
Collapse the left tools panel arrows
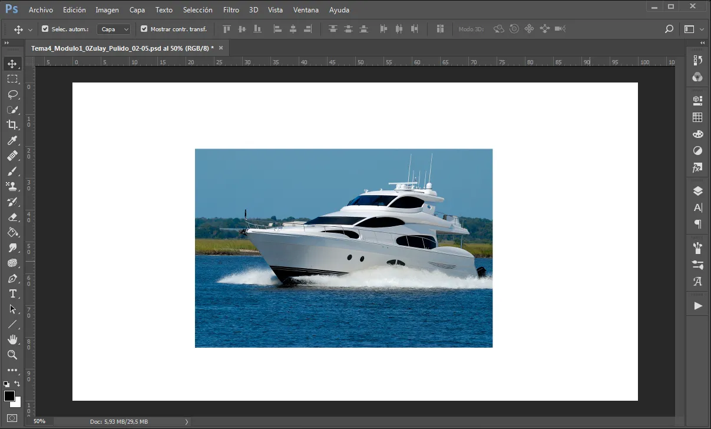pyautogui.click(x=6, y=43)
